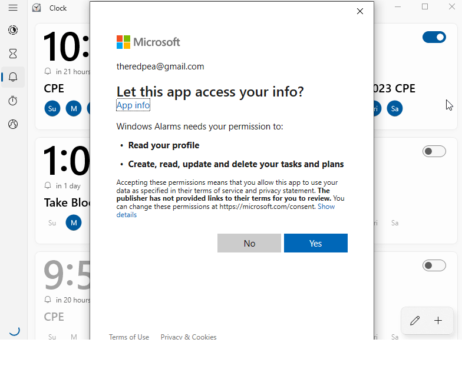Screen dimensions: 462x379
Task: Click 'Create, read, update and delete' permission
Action: point(236,164)
